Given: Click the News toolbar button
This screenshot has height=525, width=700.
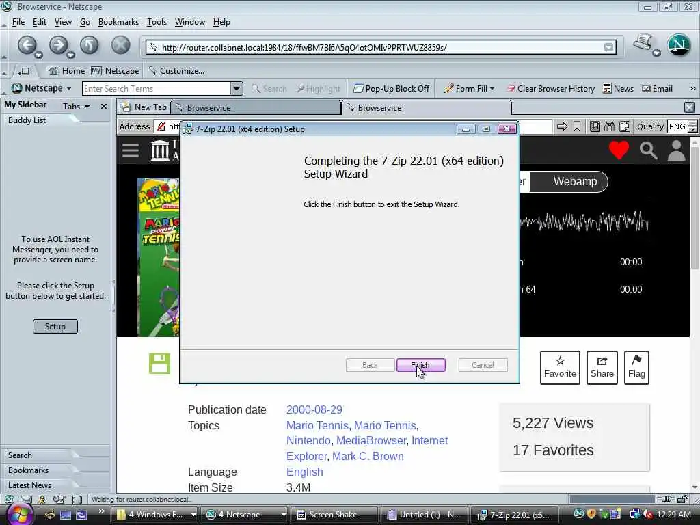Looking at the screenshot, I should click(618, 88).
